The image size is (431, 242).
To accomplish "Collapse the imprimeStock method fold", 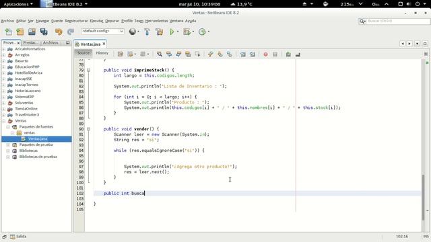I will [88, 70].
